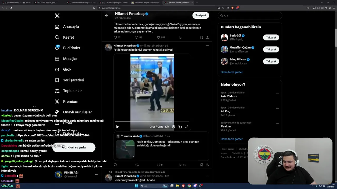Like the post with 858 likes

(161, 38)
